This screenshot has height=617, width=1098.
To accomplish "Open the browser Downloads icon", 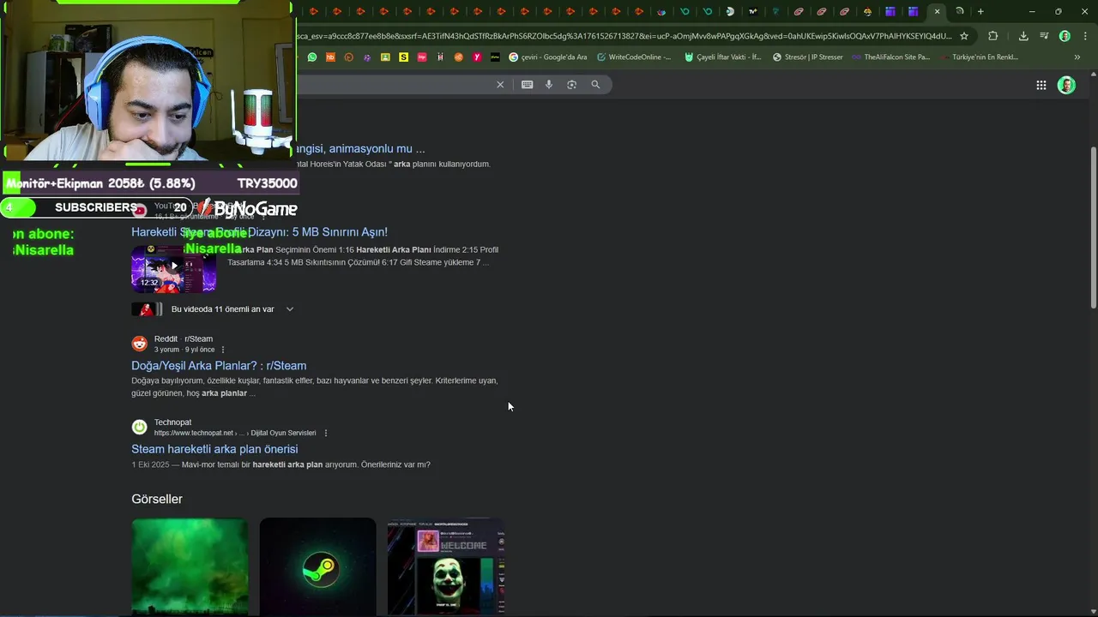I will [x=1023, y=36].
